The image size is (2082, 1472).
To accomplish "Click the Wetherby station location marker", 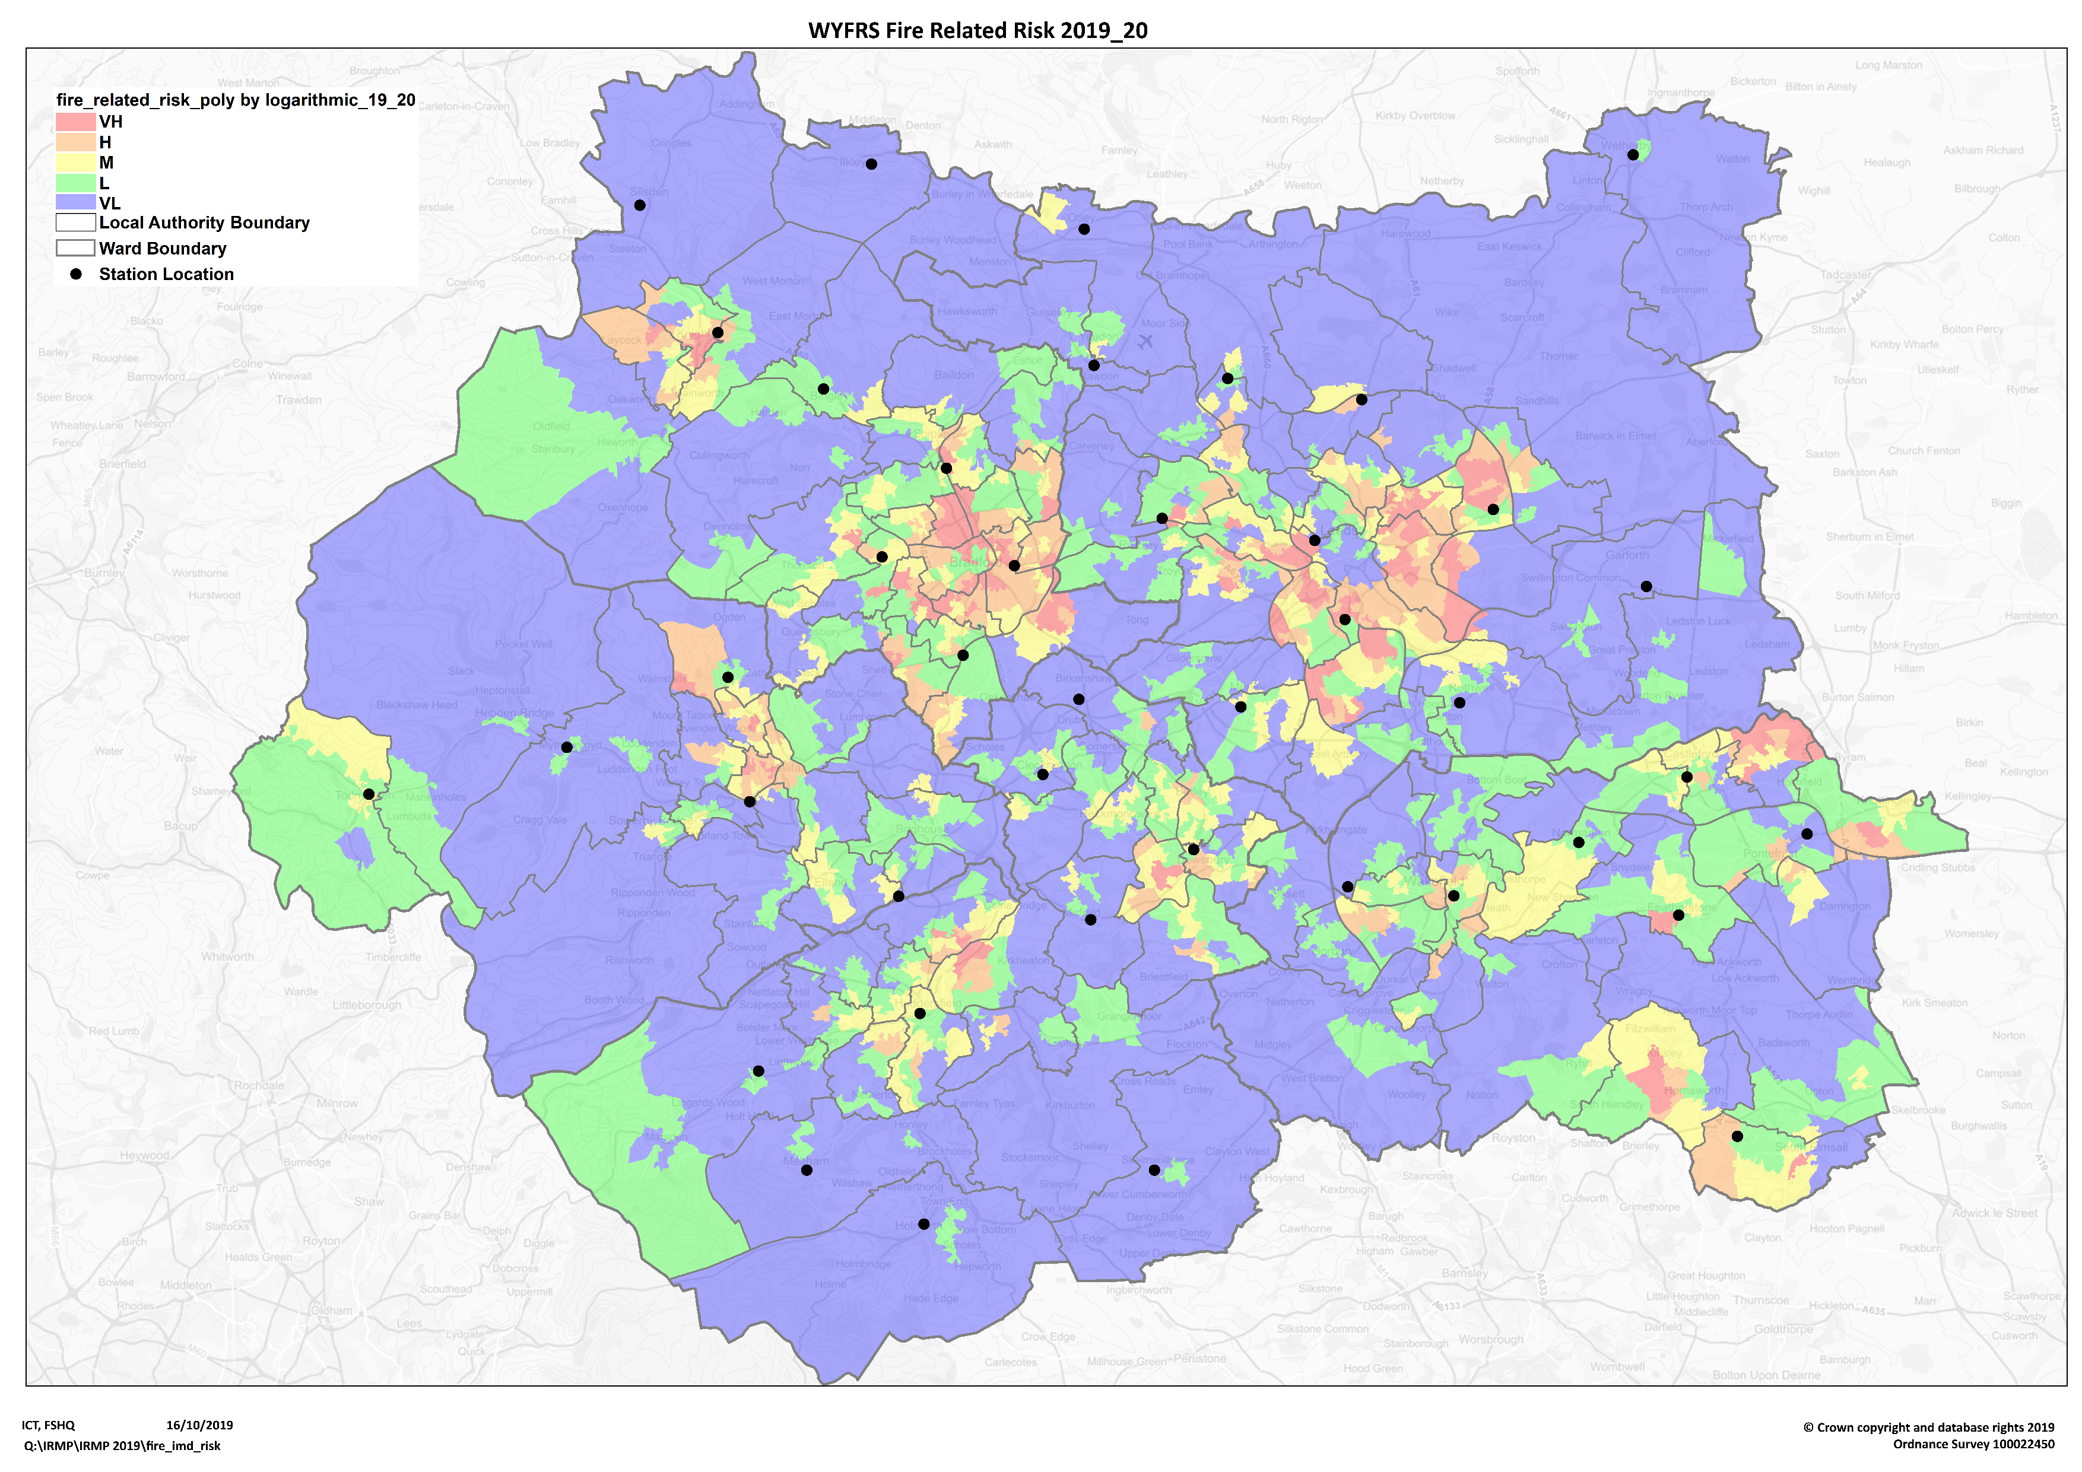I will [x=1632, y=154].
